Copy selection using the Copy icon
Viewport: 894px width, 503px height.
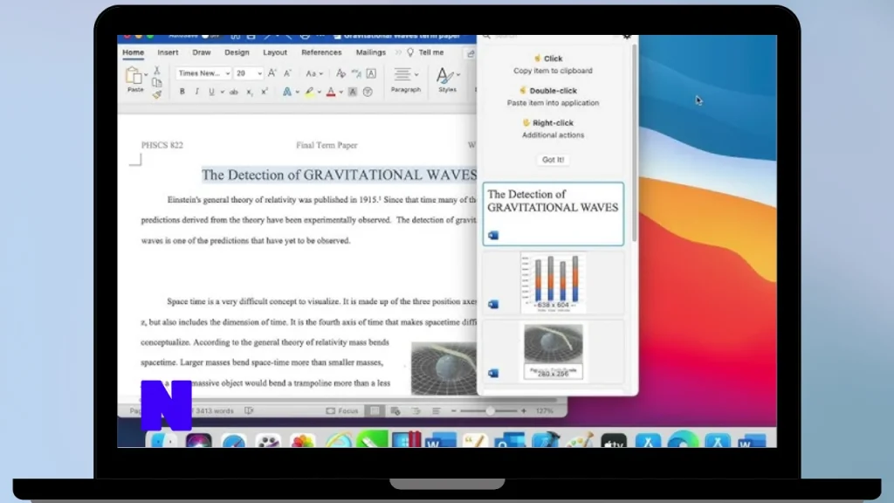157,83
